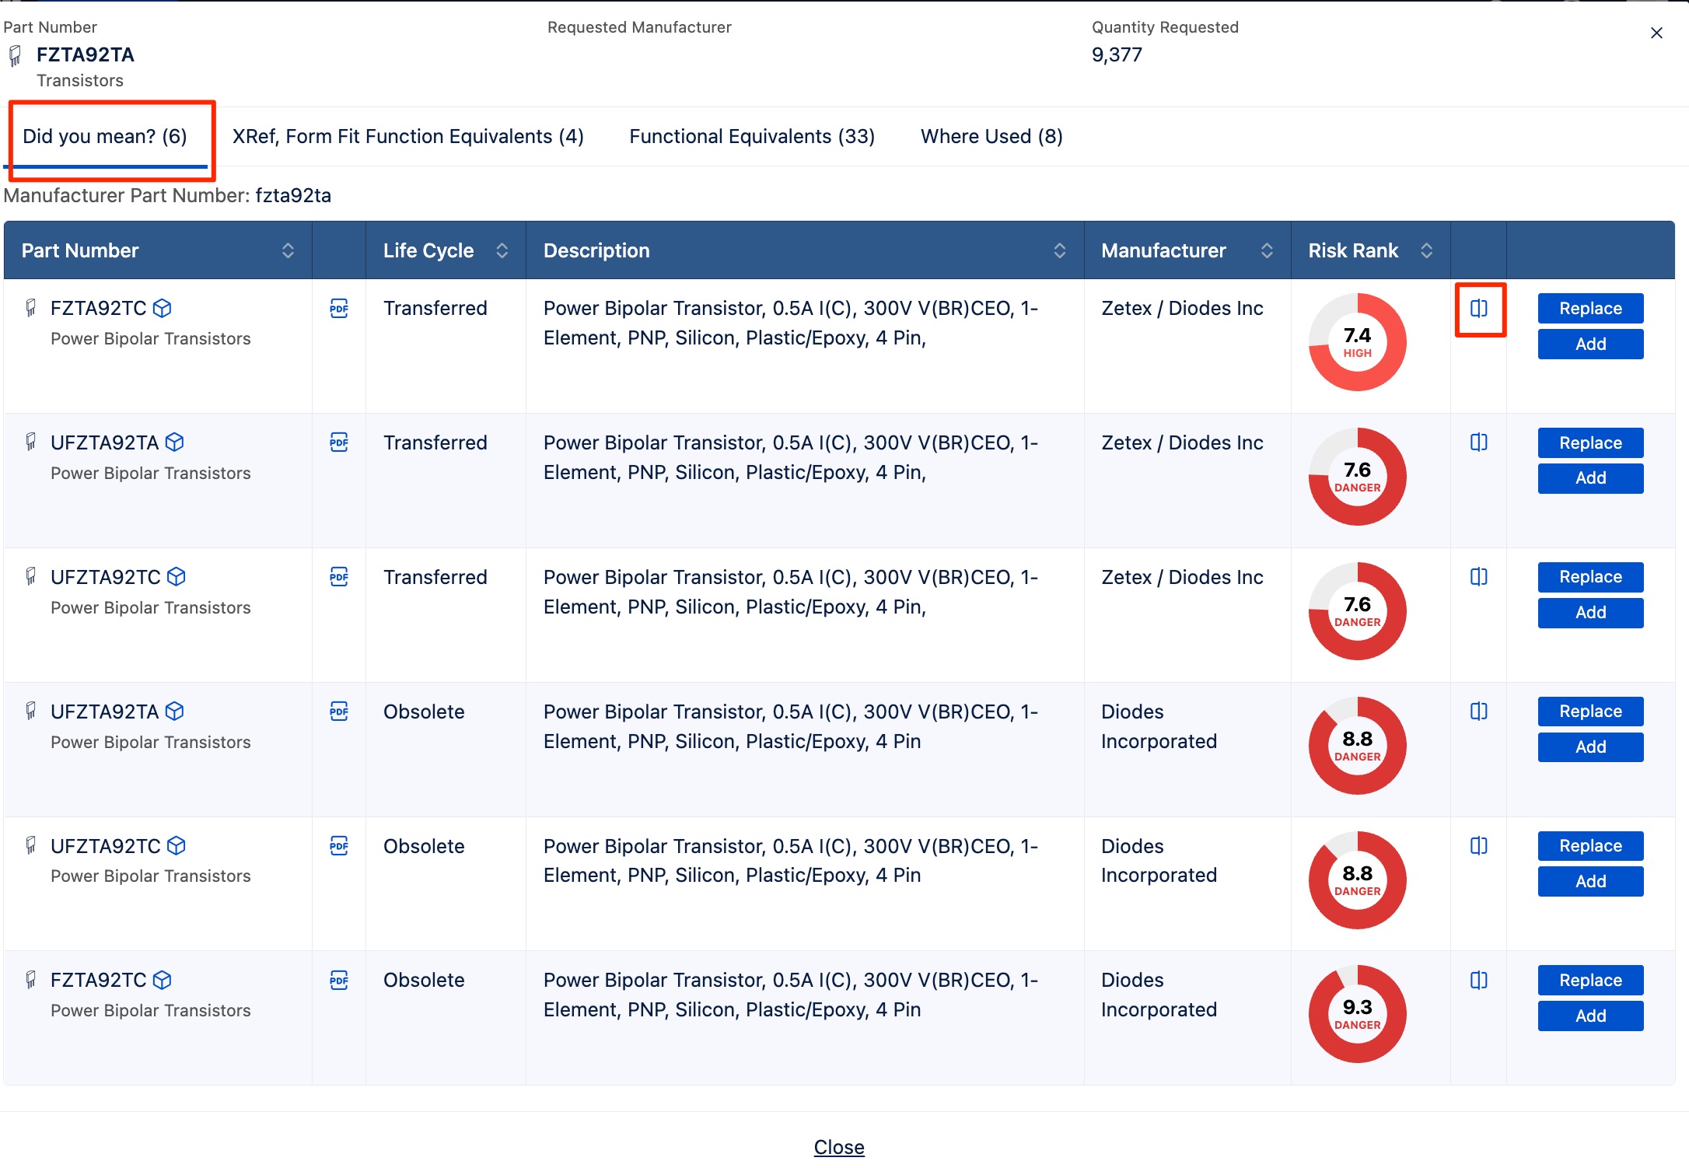Click compare icon for Obsolete FZTA92TC row
1689x1168 pixels.
coord(1479,980)
